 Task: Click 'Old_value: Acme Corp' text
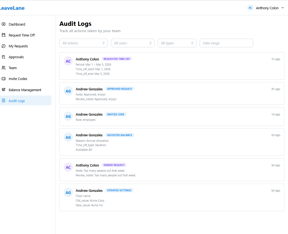point(90,201)
